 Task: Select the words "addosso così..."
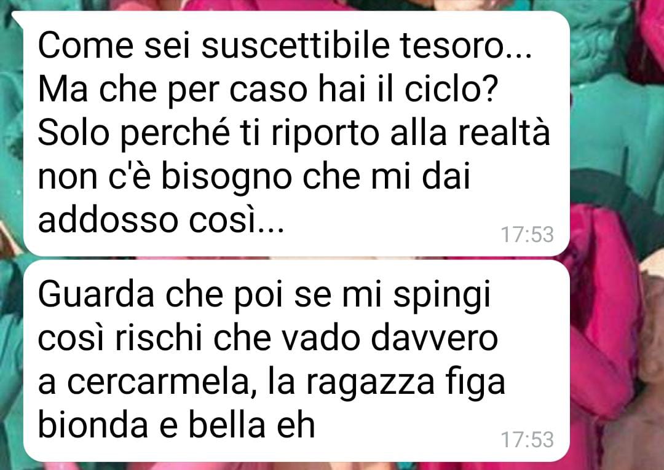[161, 221]
